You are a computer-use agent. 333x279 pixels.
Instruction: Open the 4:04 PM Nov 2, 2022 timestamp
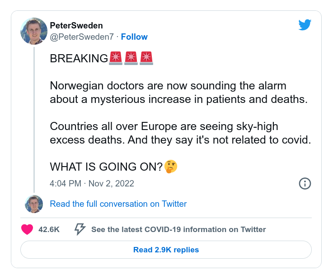pos(92,184)
